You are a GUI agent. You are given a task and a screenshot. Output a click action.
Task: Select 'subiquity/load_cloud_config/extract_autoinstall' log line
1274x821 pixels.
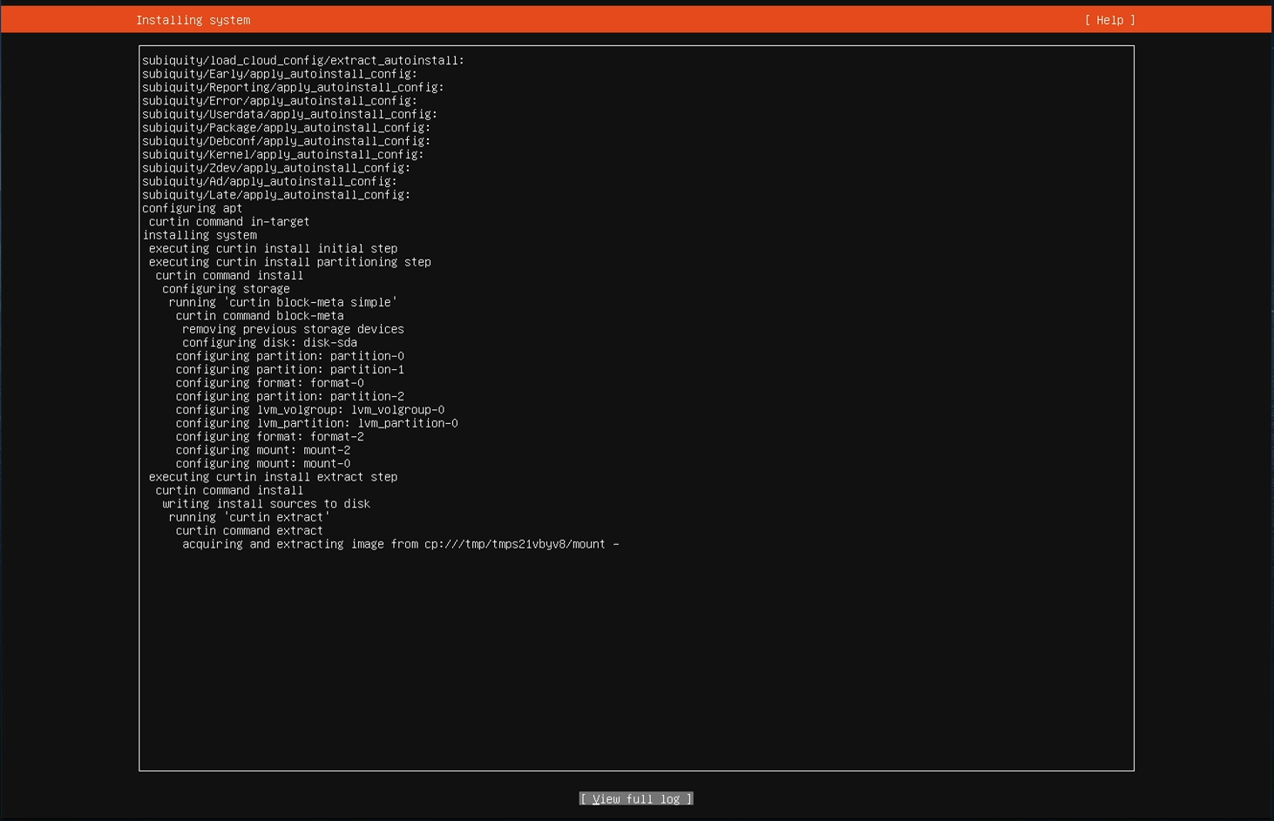[x=303, y=61]
